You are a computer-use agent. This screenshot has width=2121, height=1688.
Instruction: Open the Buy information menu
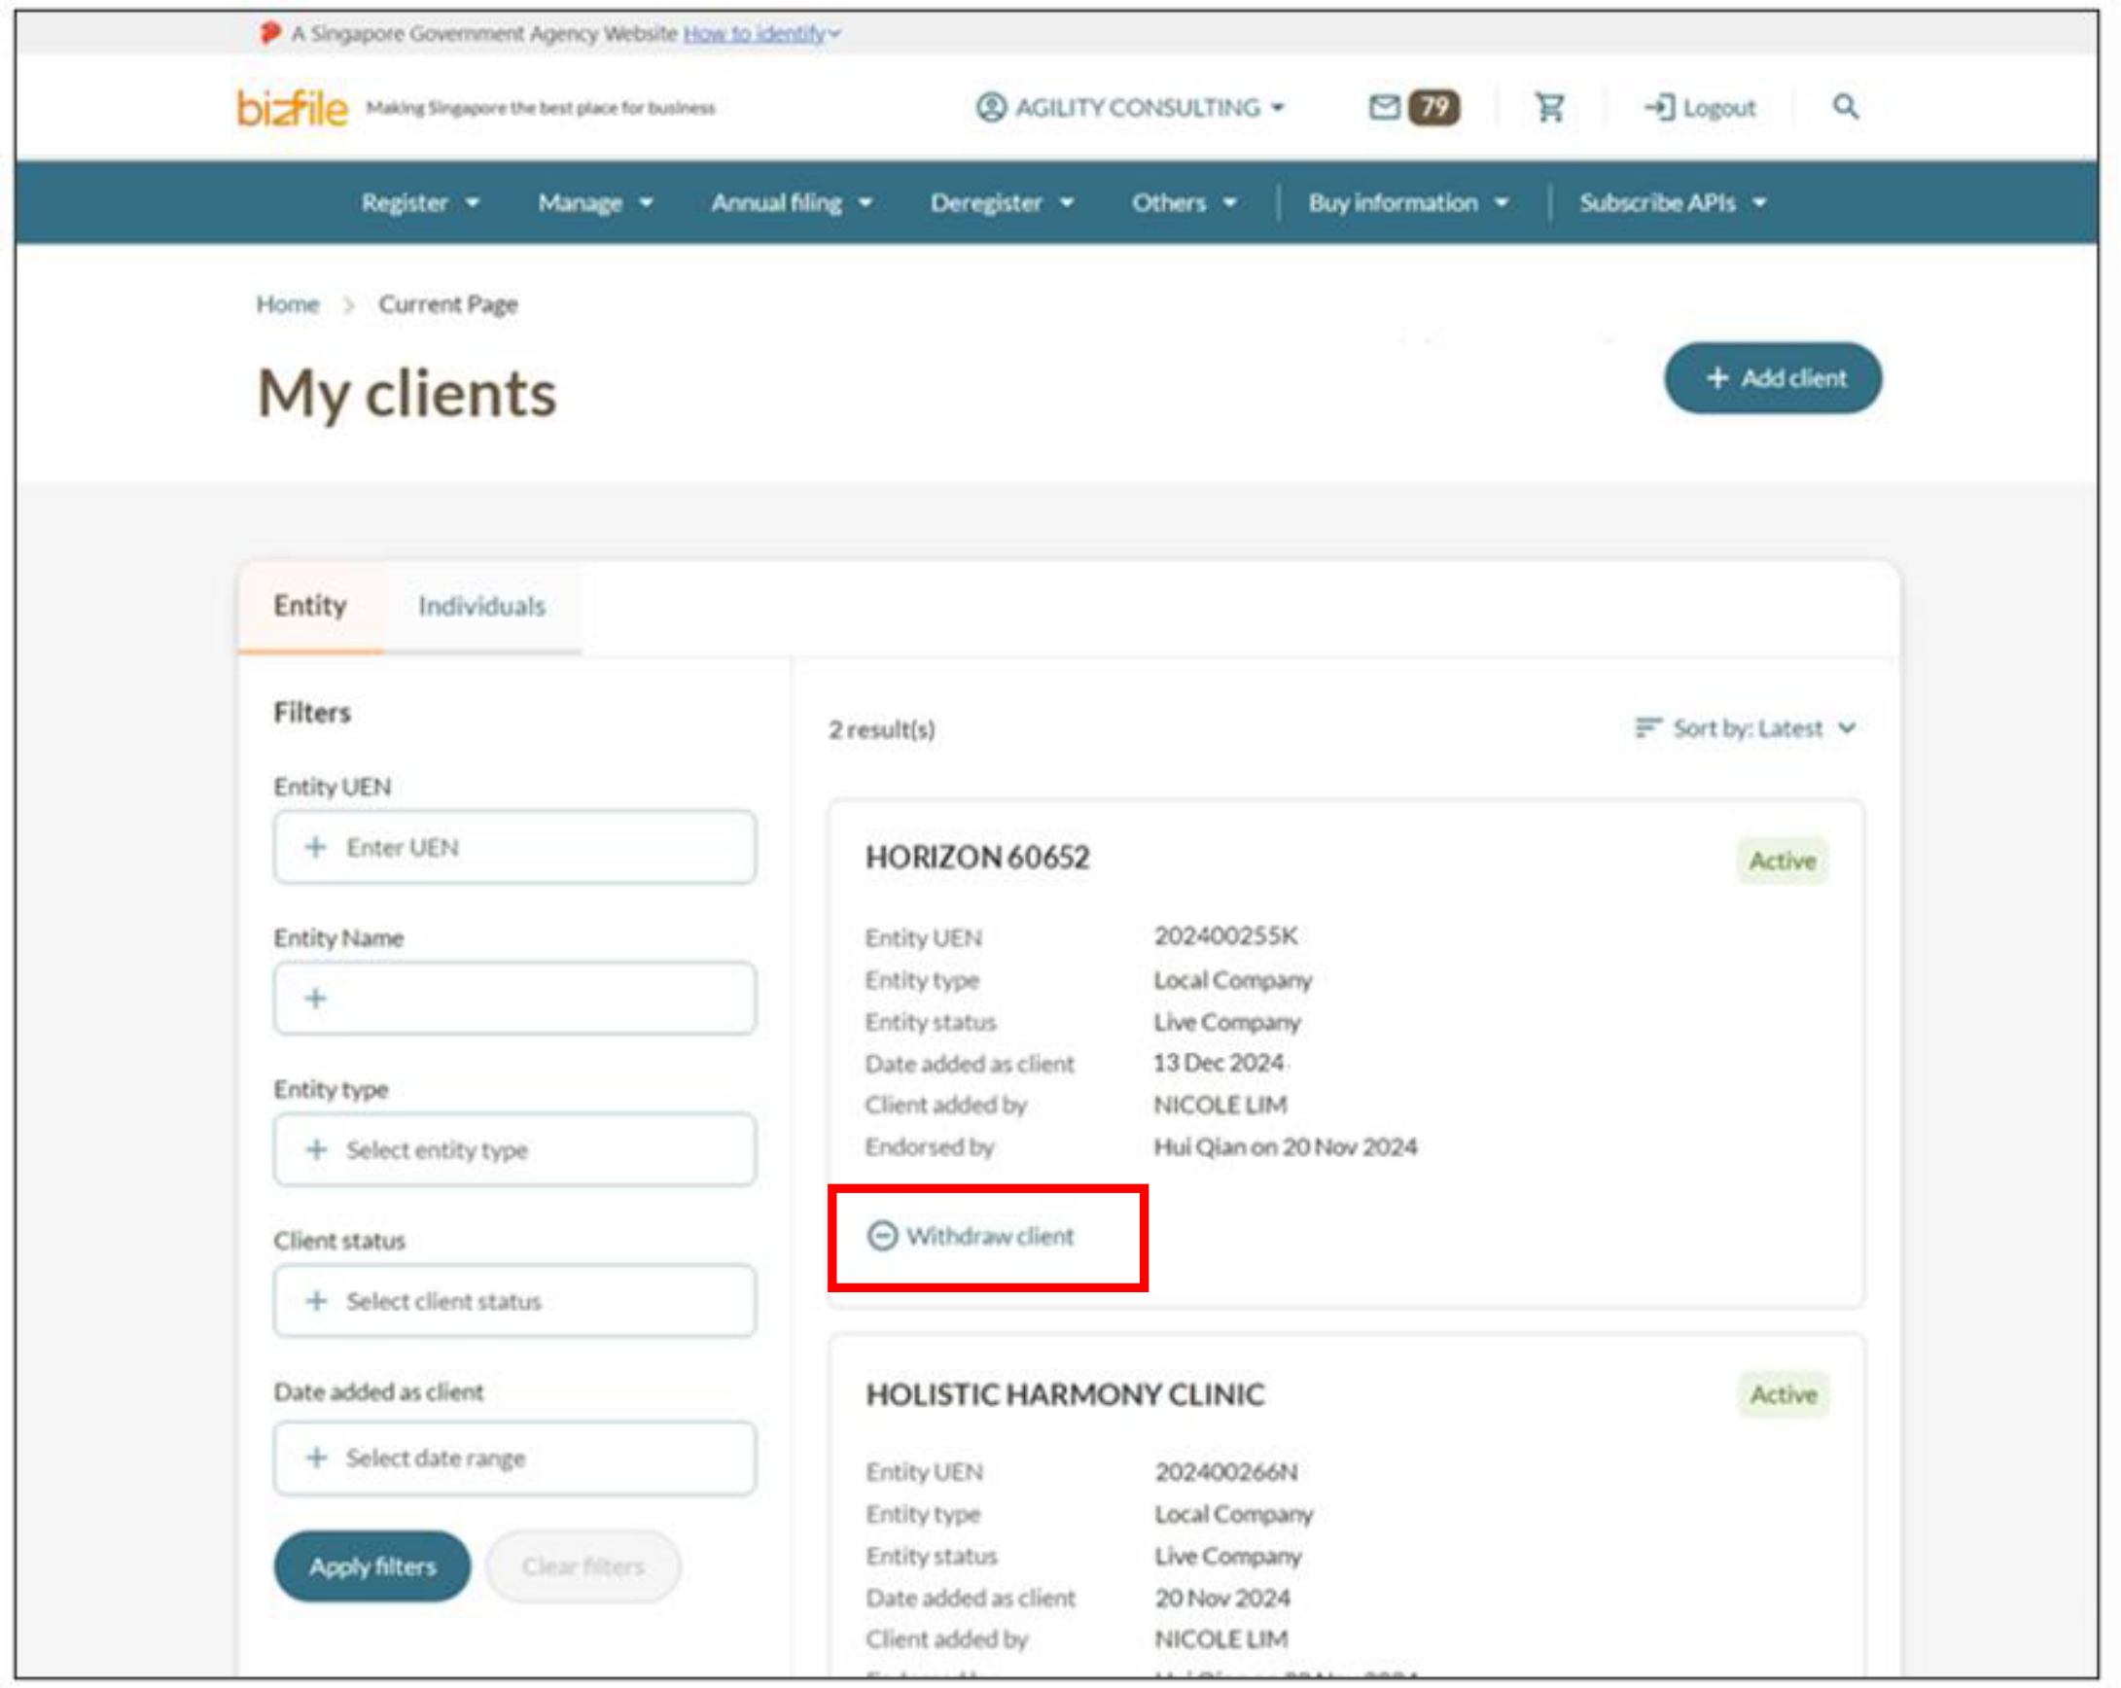pos(1408,201)
